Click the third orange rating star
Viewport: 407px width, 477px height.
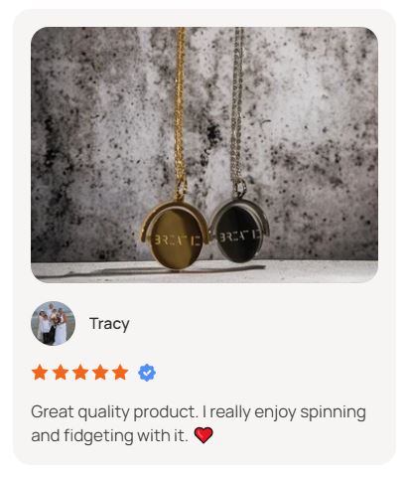pyautogui.click(x=80, y=372)
